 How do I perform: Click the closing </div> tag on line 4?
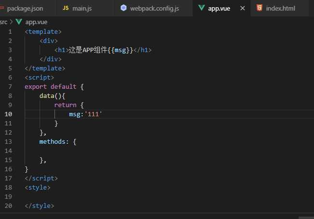pyautogui.click(x=51, y=59)
